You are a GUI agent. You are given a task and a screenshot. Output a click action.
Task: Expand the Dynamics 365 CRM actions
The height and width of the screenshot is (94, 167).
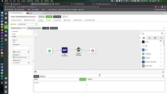point(161,62)
